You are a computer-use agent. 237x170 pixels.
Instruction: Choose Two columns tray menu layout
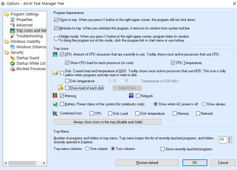113,149
